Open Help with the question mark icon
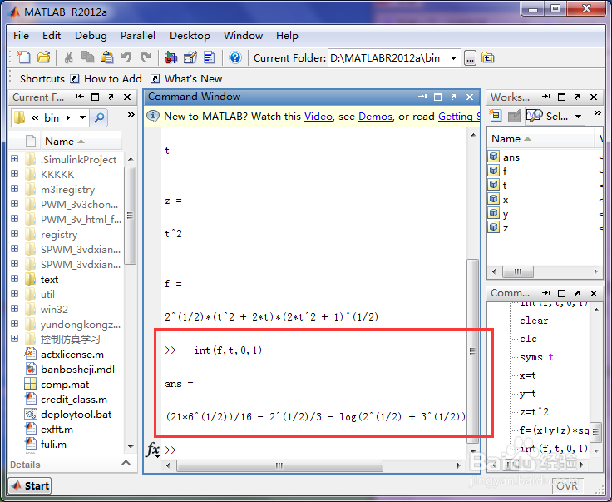Screen dimensions: 612x502 235,57
